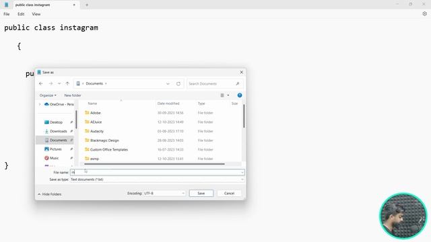Screen dimensions: 431x242
Task: Open the blue help icon
Action: click(240, 95)
